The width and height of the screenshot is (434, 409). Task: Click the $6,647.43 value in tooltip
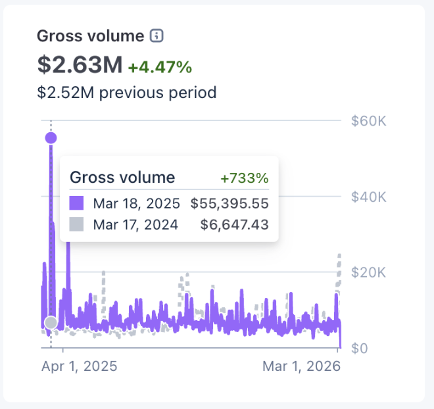[234, 225]
